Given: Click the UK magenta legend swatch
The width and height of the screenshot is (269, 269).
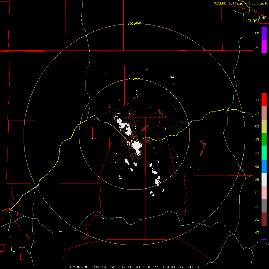Looking at the screenshot, I should [264, 47].
